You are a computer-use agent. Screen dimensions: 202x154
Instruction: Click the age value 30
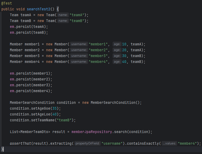point(124,56)
